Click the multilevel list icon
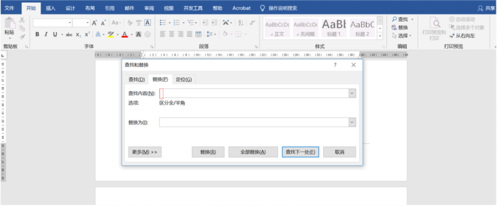This screenshot has width=497, height=206. (x=190, y=23)
